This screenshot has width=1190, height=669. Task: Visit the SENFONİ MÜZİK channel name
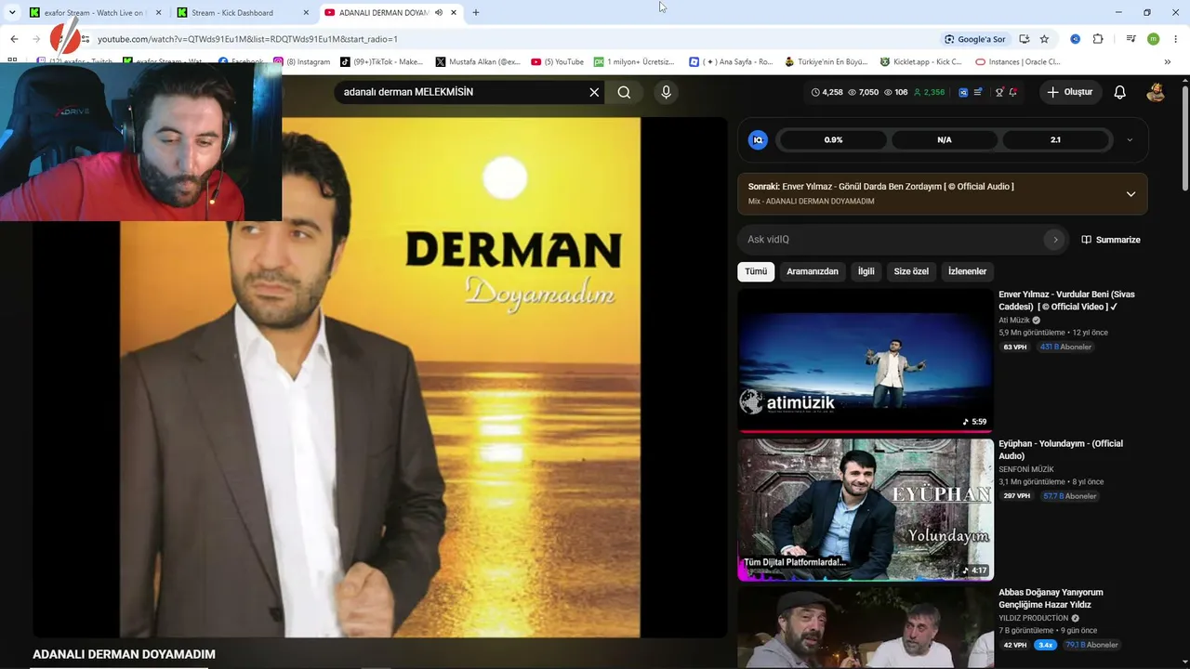pyautogui.click(x=1026, y=470)
